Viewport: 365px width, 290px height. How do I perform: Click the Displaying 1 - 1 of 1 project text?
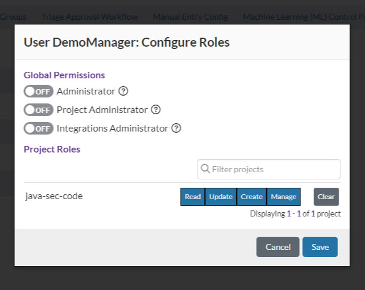click(x=295, y=213)
